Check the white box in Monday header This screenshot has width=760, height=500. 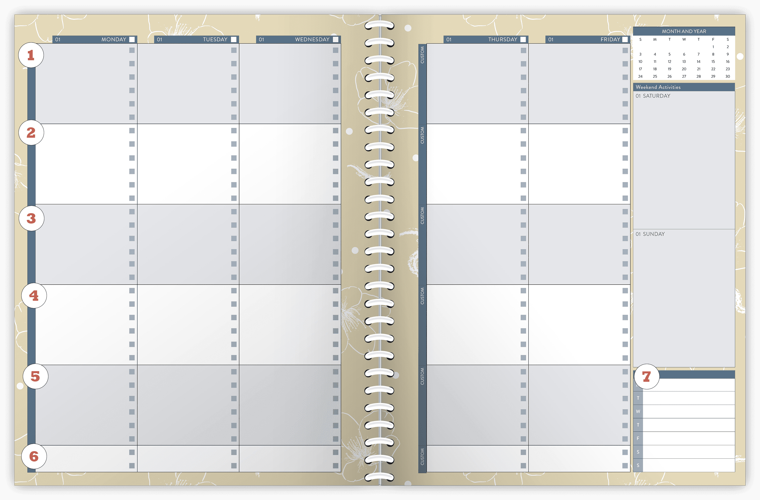132,39
